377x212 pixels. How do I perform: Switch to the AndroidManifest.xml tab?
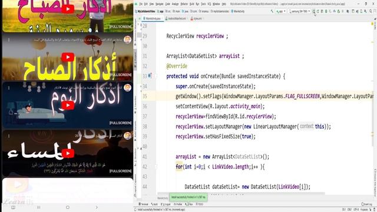coord(177,18)
